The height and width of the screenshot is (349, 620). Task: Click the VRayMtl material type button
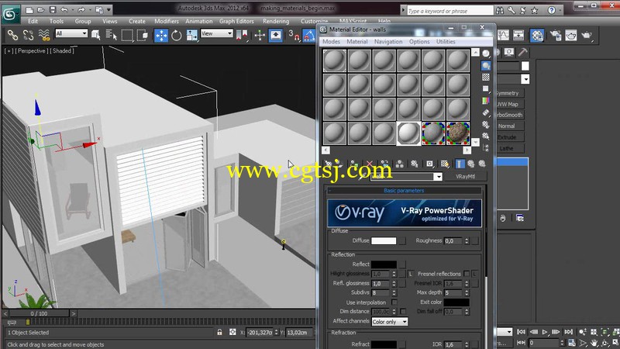465,177
